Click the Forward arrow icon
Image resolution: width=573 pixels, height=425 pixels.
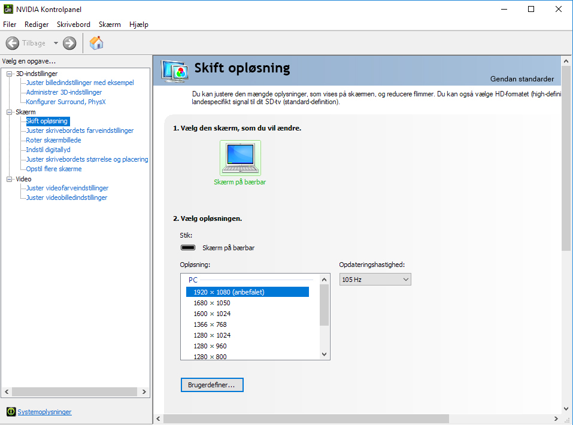[x=69, y=43]
